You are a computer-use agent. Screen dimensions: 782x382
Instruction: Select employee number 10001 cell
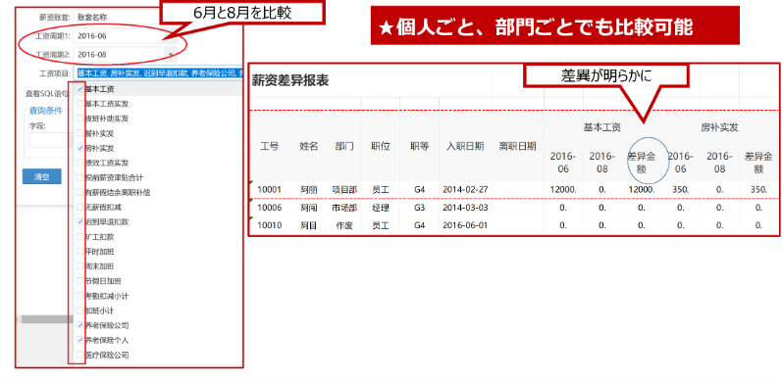[x=269, y=190]
